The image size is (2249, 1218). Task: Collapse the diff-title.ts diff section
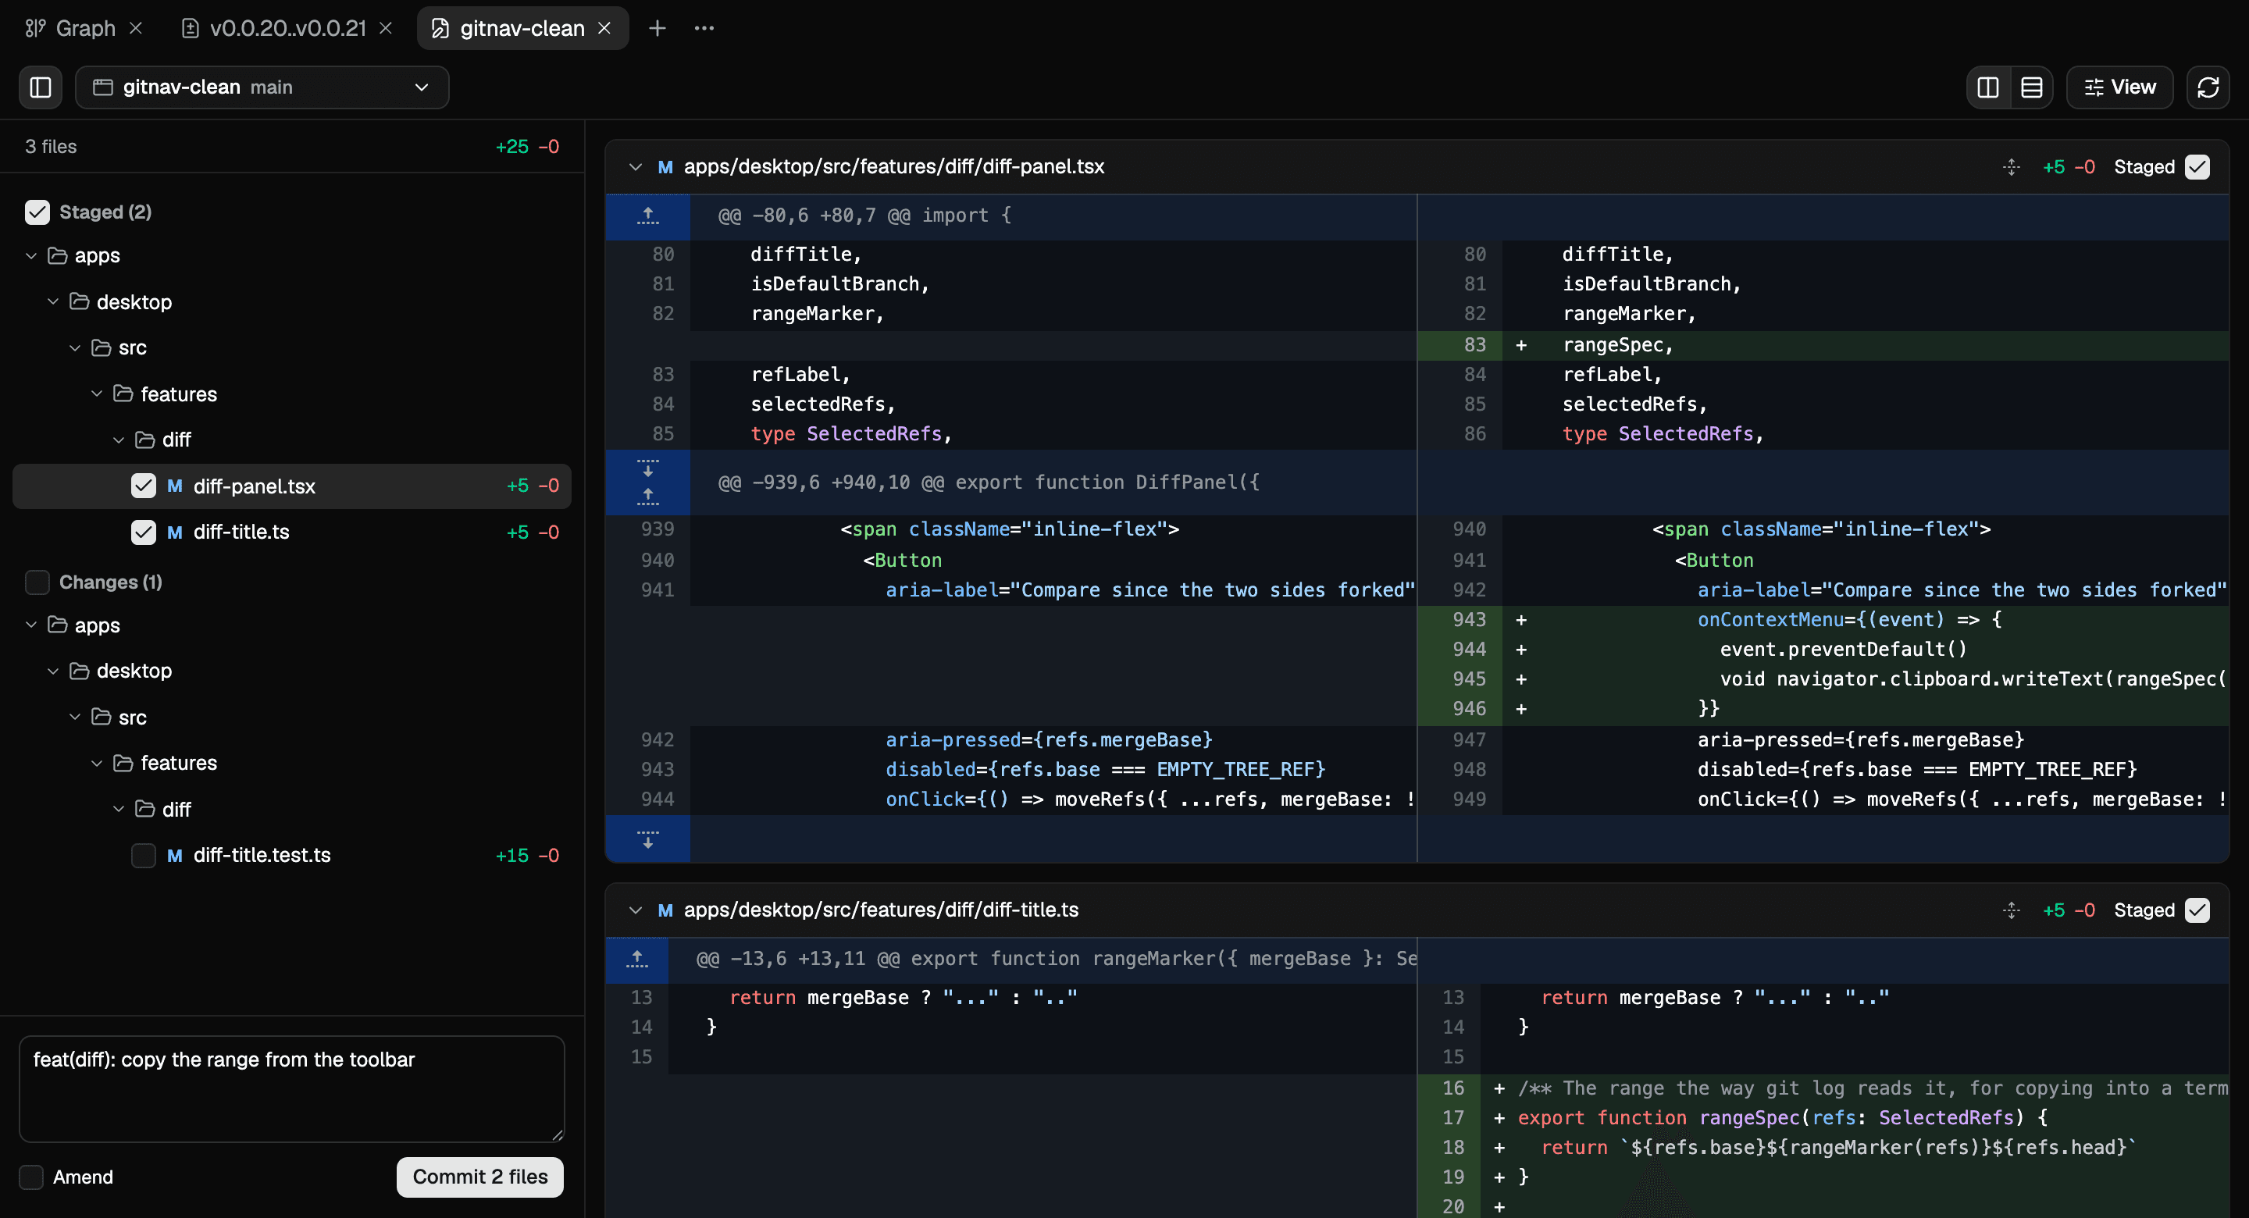tap(635, 910)
